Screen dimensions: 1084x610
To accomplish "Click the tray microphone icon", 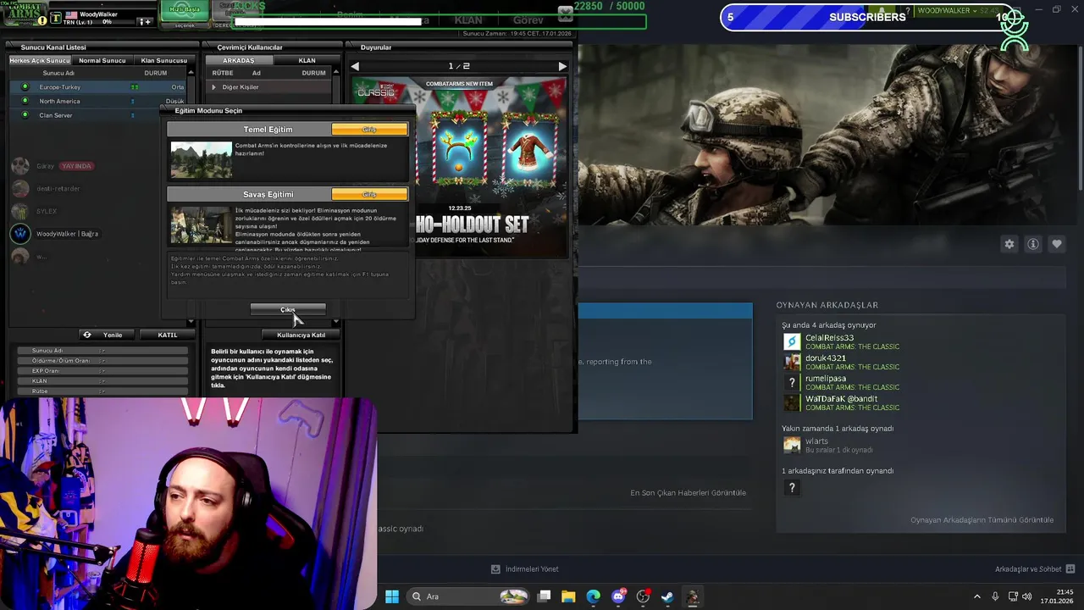I will point(995,596).
